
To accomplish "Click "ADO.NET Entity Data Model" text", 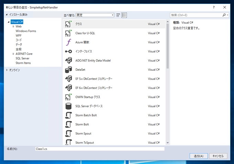I will coord(93,61).
